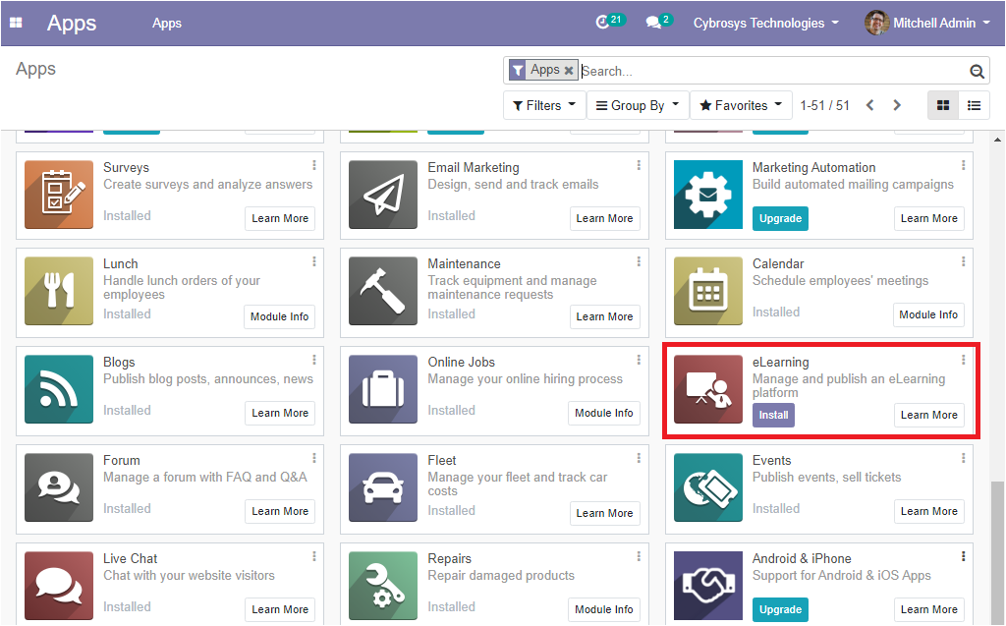Open Module Info for Online Jobs
The image size is (1006, 626).
click(604, 413)
